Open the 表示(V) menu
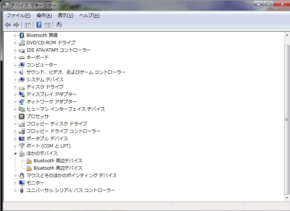 coord(66,15)
